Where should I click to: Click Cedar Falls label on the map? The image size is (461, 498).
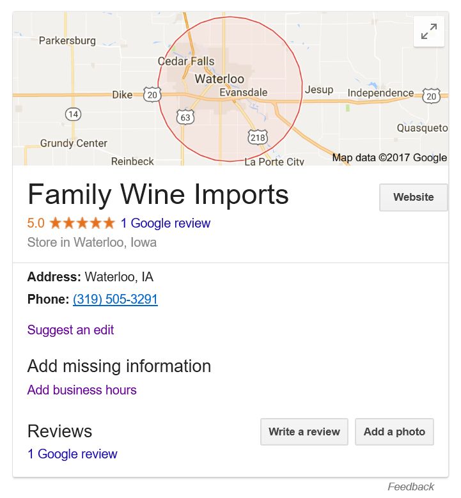point(186,61)
